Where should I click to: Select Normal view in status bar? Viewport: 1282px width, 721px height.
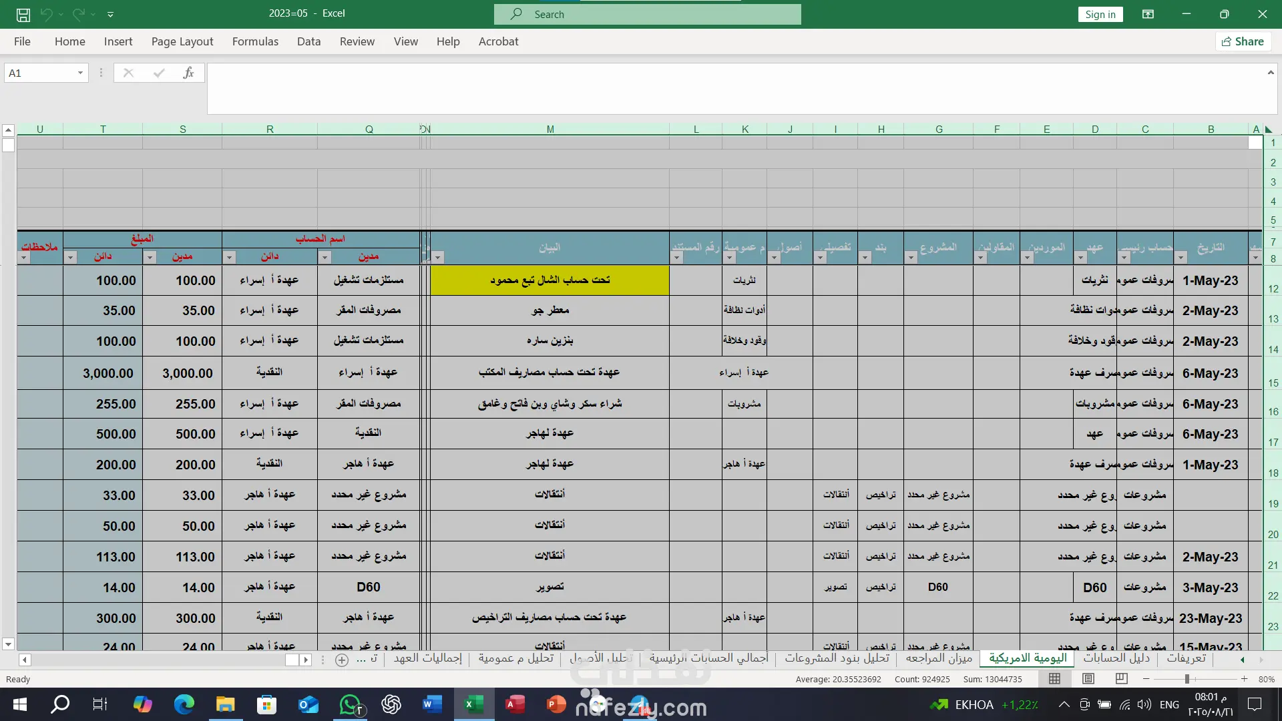click(x=1055, y=679)
